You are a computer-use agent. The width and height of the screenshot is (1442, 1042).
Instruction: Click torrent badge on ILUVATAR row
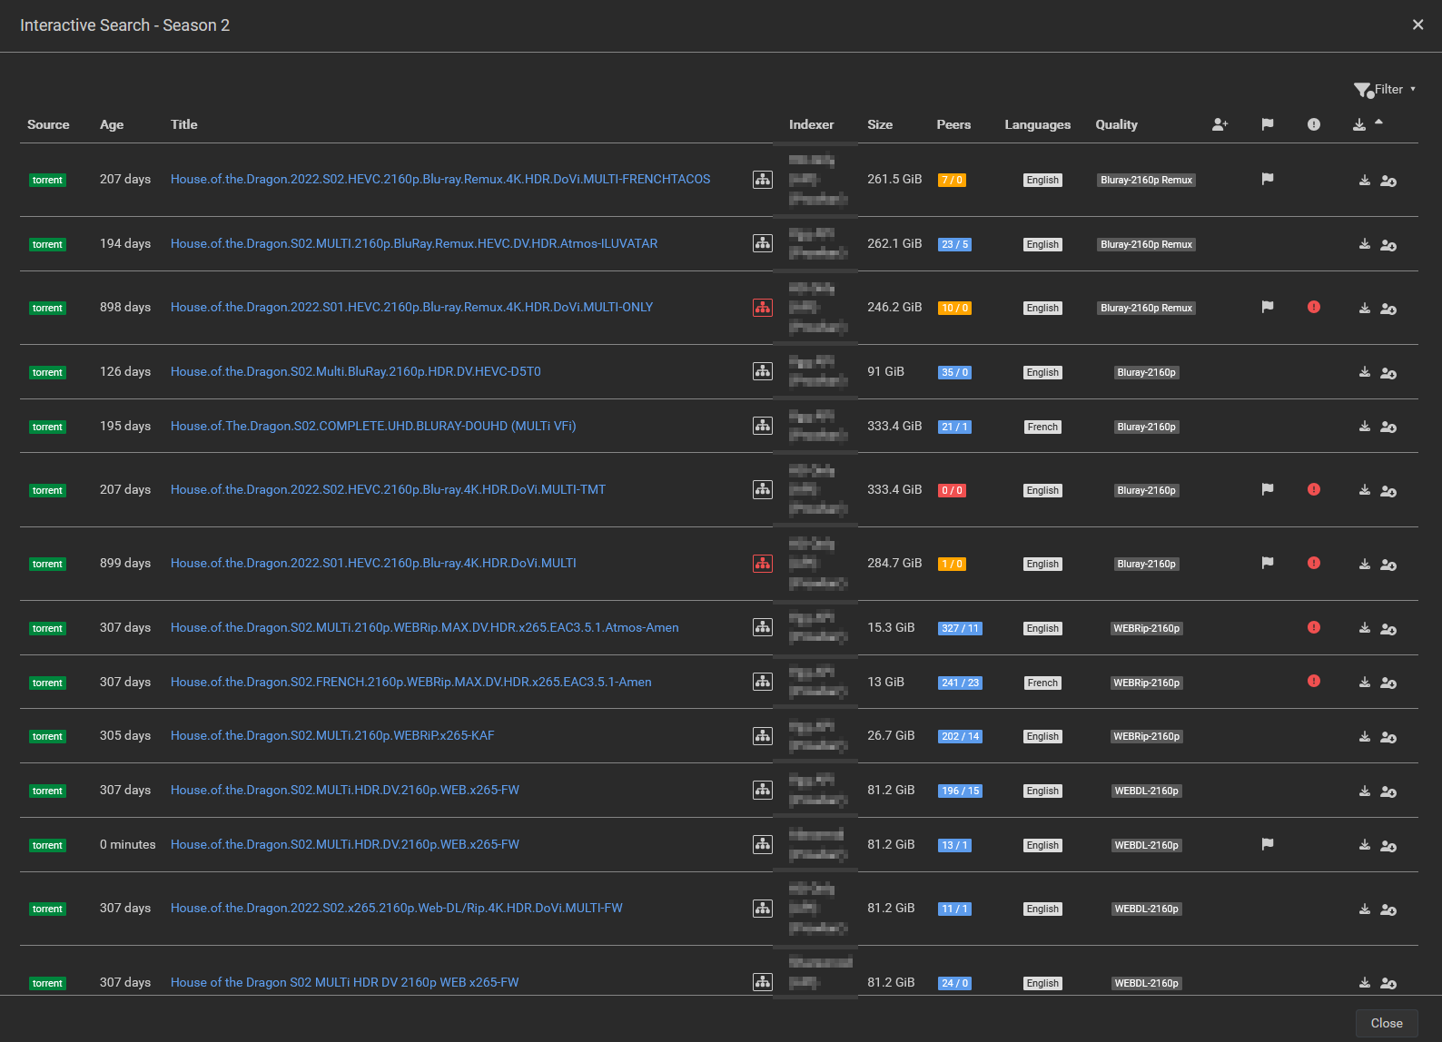pyautogui.click(x=47, y=244)
